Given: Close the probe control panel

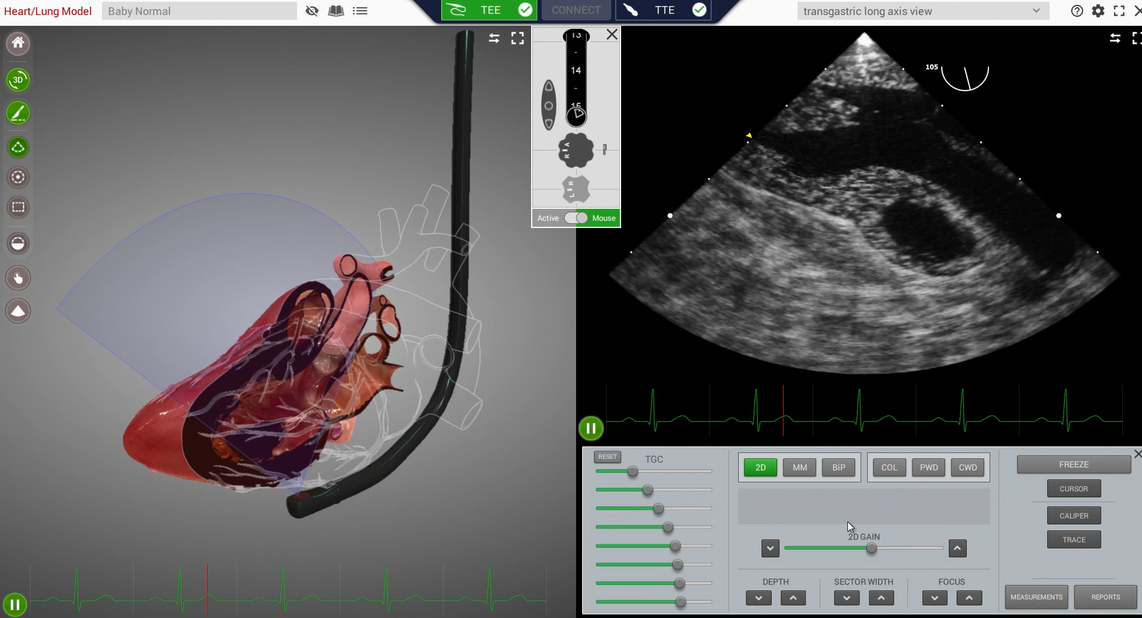Looking at the screenshot, I should (x=612, y=34).
